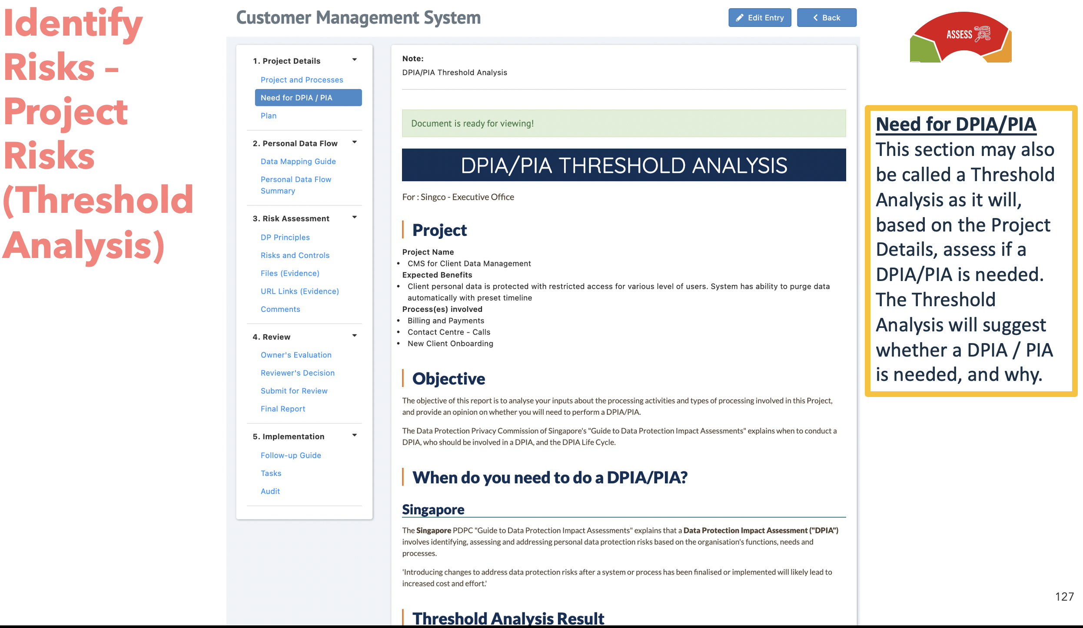Click the Edit Entry pencil button
This screenshot has width=1083, height=628.
pyautogui.click(x=759, y=18)
